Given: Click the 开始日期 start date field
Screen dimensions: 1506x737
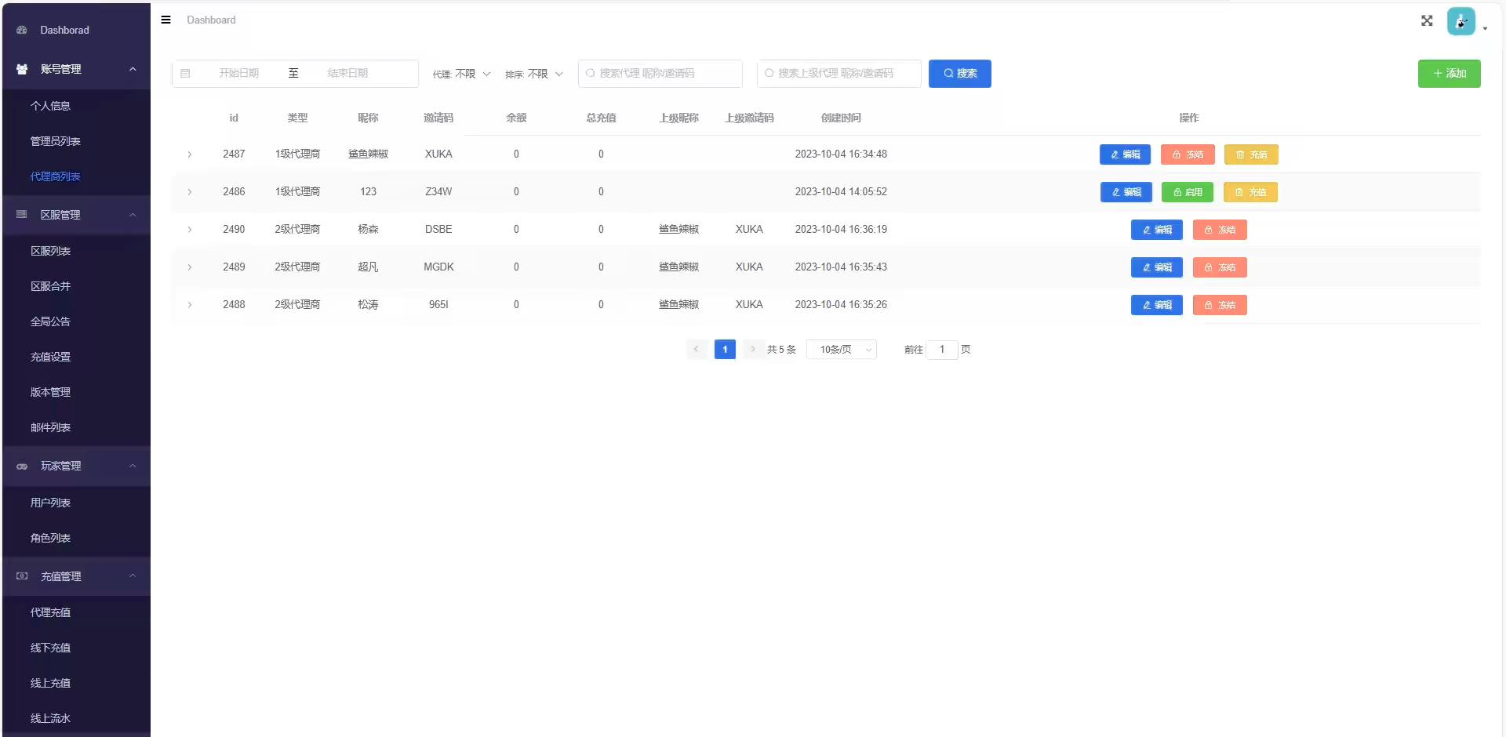Looking at the screenshot, I should (238, 74).
